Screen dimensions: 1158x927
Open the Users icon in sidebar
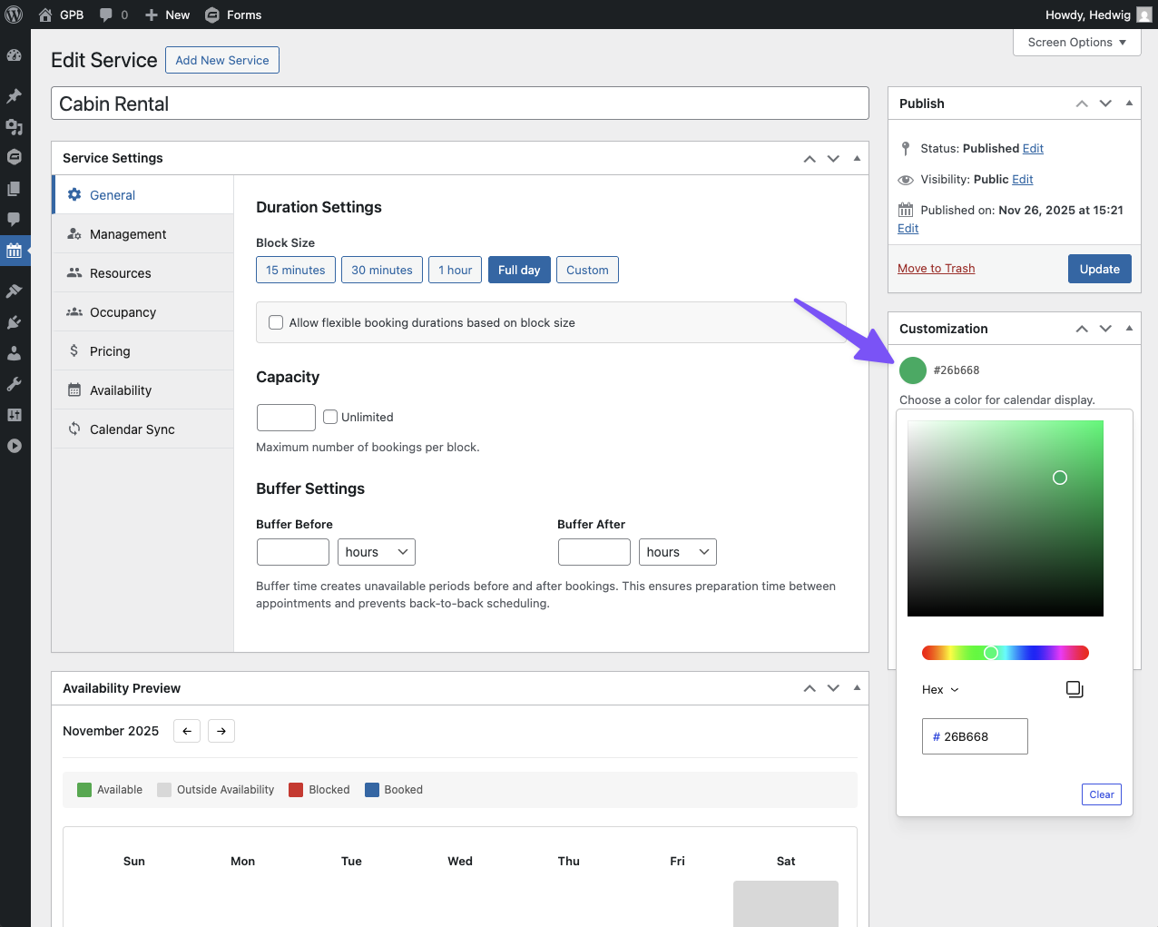[x=14, y=353]
